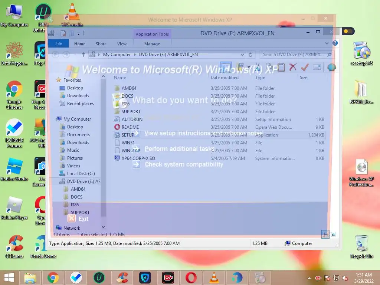Click the Windows Start button

click(x=9, y=278)
